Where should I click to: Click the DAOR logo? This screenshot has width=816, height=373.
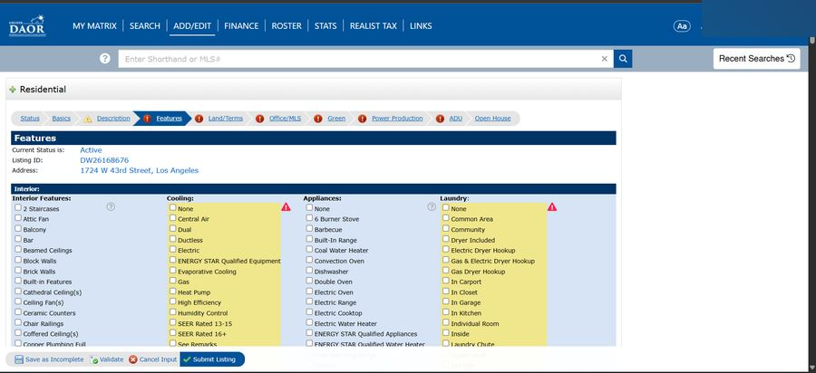pos(27,26)
